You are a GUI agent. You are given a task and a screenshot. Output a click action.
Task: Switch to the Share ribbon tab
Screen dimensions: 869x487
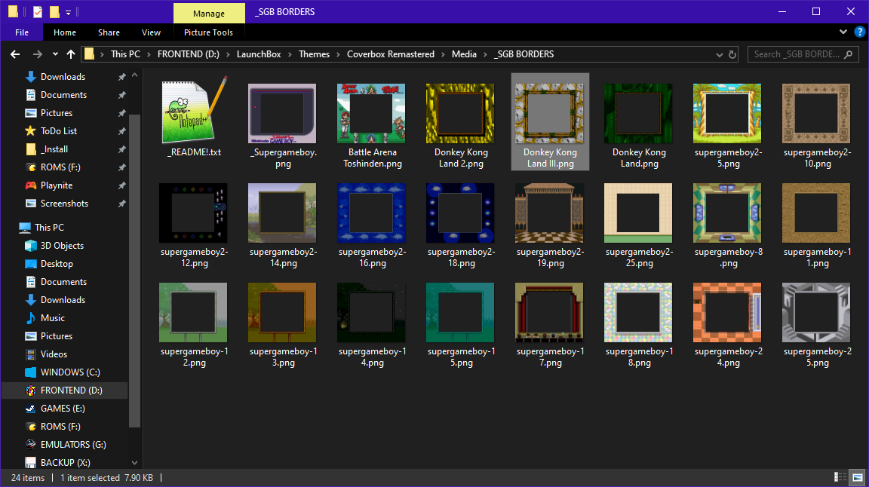click(x=109, y=32)
